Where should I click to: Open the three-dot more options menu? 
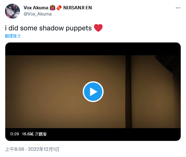pos(178,8)
